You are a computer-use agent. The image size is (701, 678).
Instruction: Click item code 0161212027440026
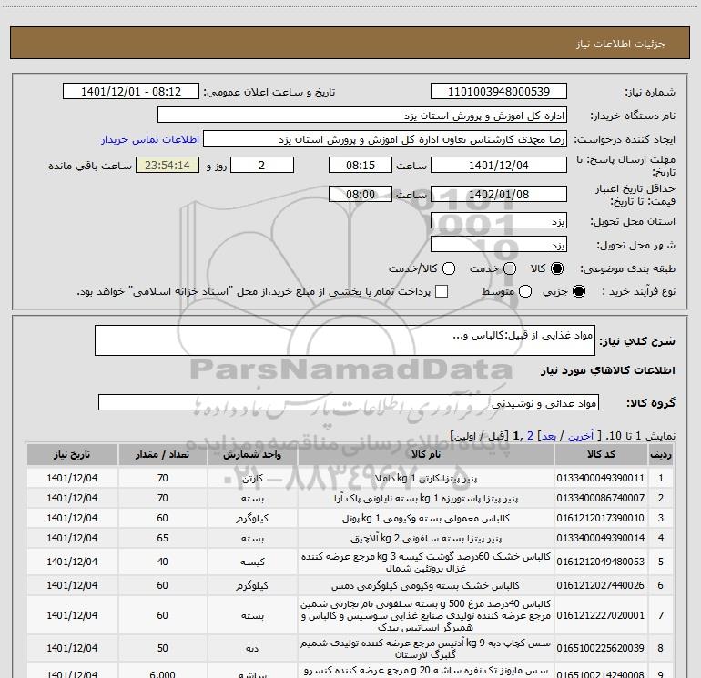click(x=601, y=585)
